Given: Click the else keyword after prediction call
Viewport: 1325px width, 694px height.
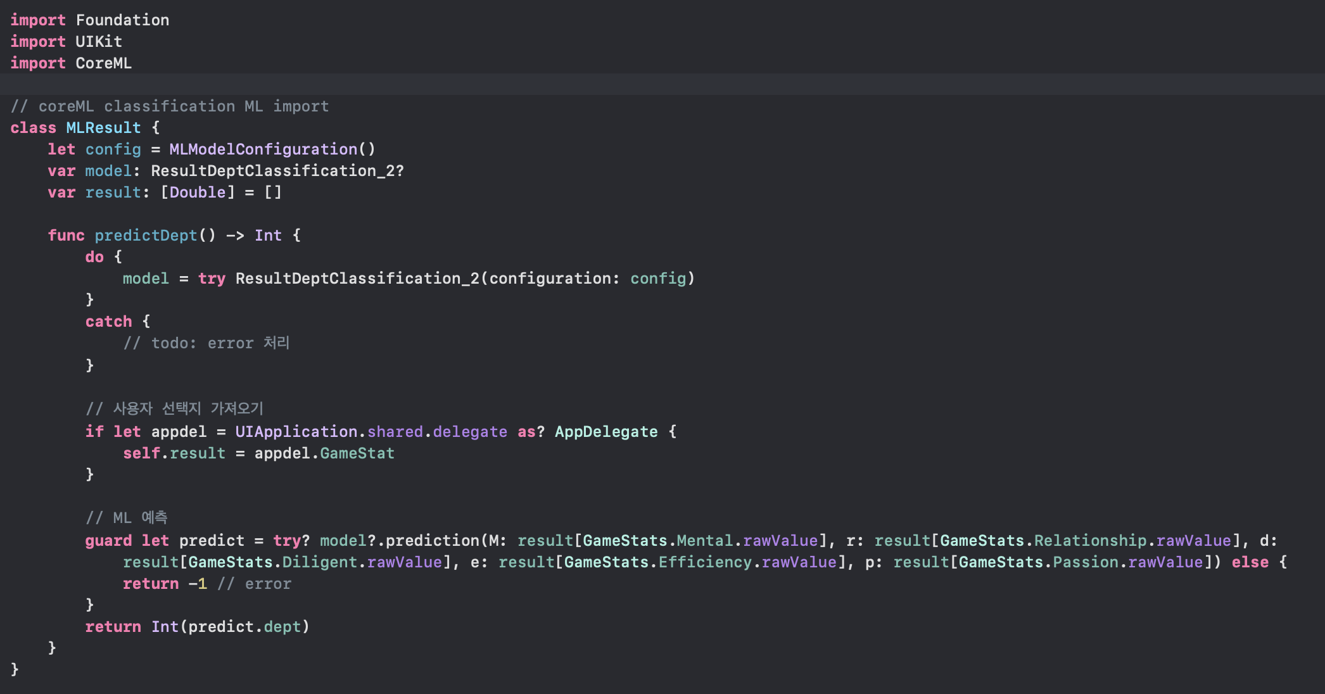Looking at the screenshot, I should coord(1249,562).
